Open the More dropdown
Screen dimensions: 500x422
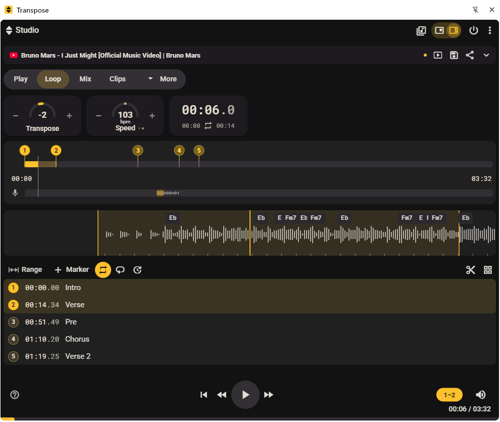pyautogui.click(x=162, y=79)
